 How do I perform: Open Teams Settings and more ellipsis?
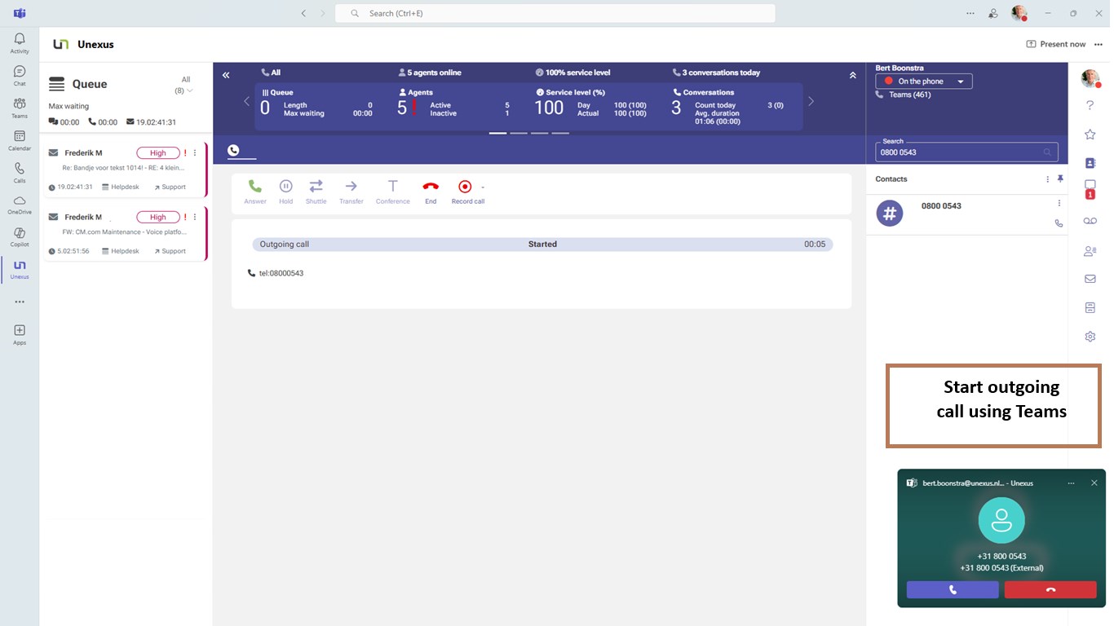(970, 13)
